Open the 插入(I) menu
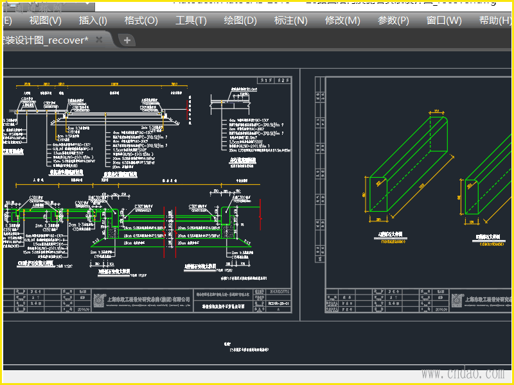 coord(93,21)
